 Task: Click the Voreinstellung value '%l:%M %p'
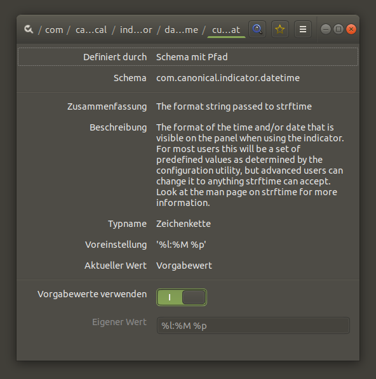181,245
